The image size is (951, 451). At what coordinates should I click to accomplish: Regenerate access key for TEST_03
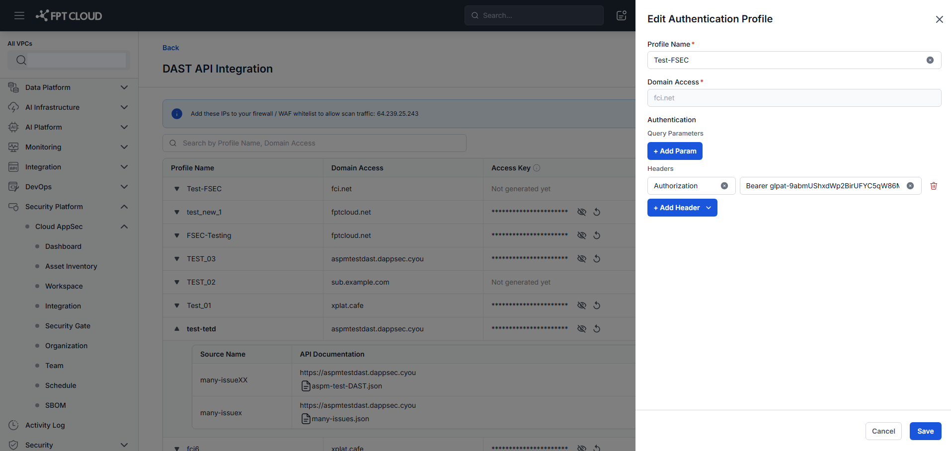click(x=597, y=259)
